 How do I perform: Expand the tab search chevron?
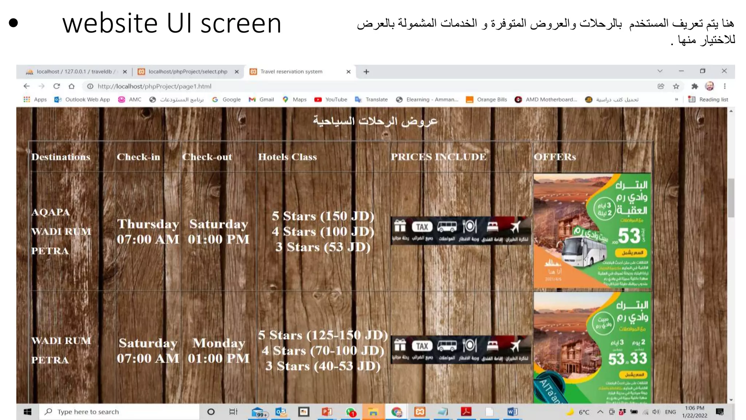click(660, 71)
